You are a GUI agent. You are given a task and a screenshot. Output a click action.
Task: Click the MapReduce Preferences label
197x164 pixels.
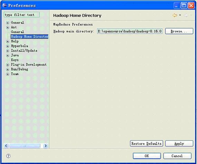coord(73,25)
